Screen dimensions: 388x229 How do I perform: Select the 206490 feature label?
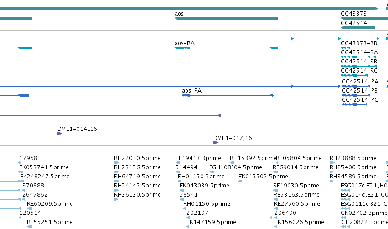[x=285, y=213]
